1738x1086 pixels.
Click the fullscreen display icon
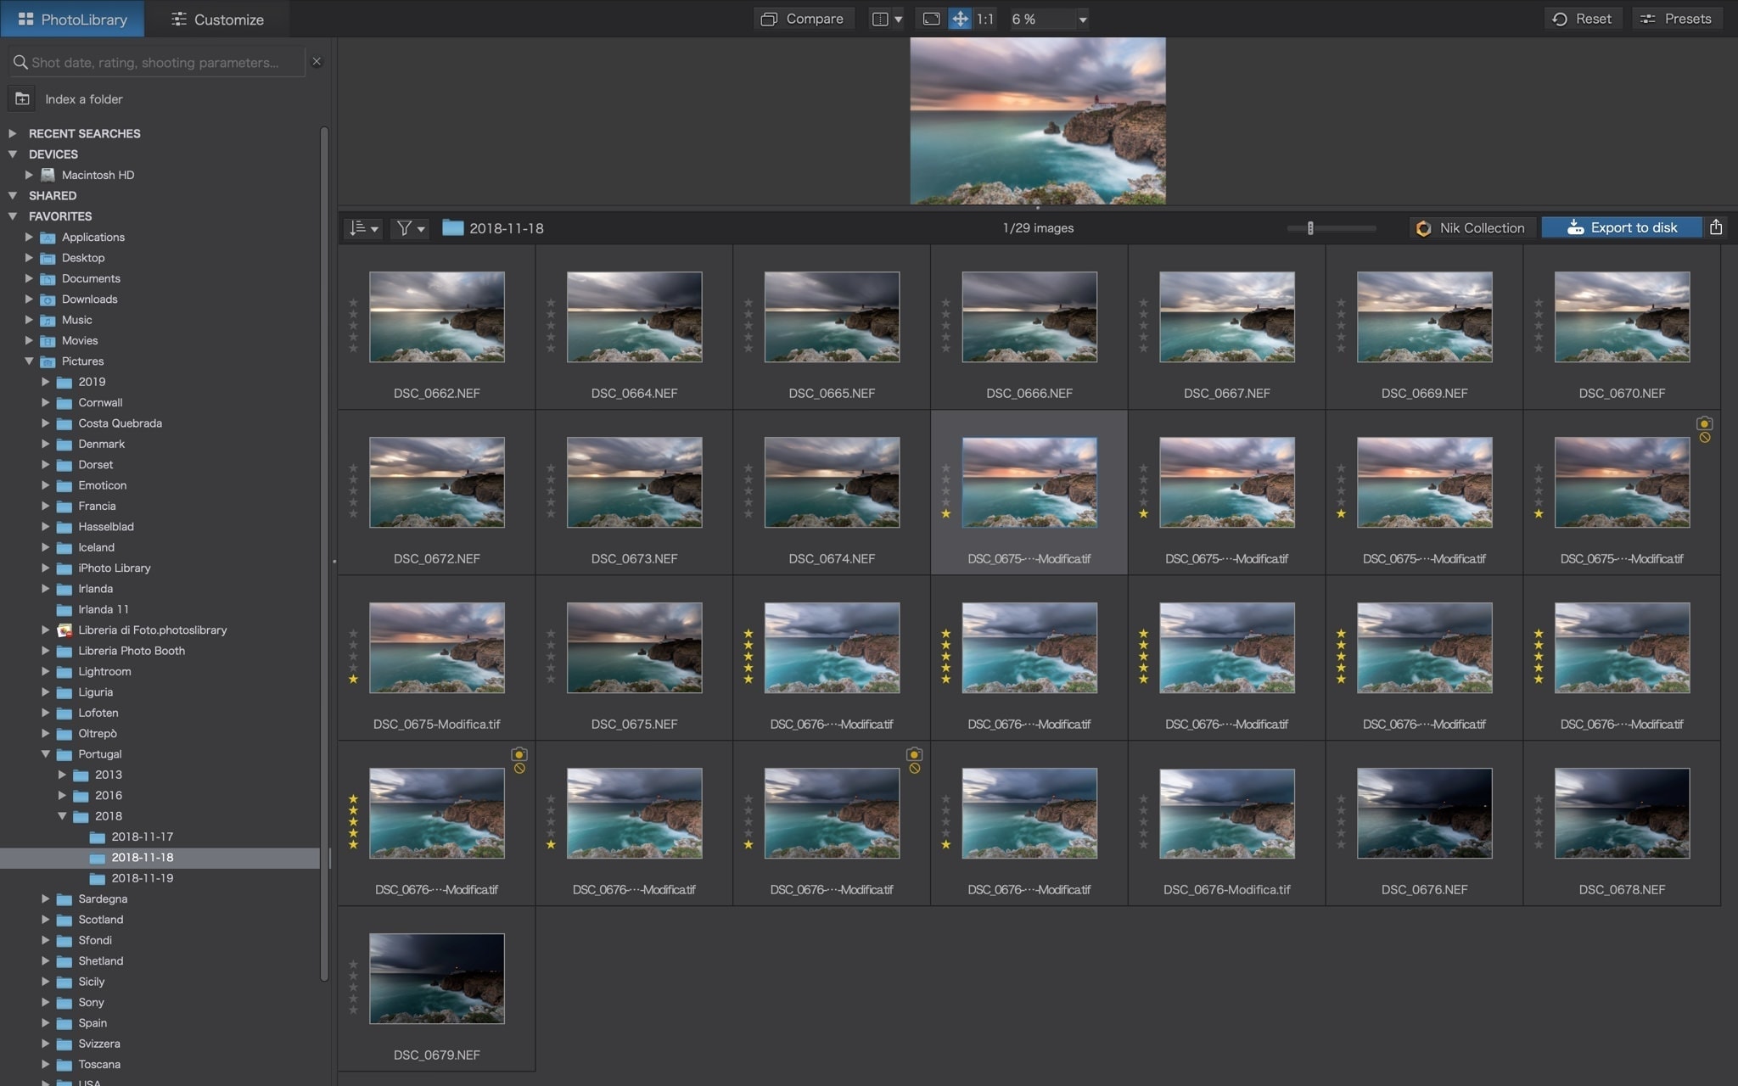pos(931,19)
